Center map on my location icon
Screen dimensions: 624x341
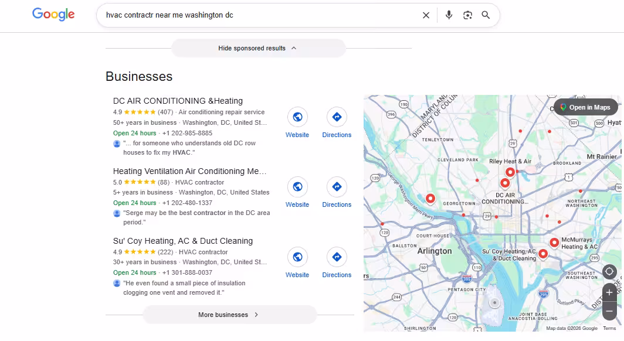(x=609, y=272)
